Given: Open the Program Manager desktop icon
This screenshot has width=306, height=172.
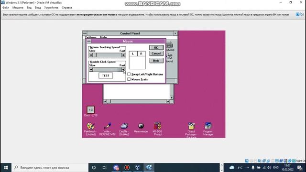Looking at the screenshot, I should tap(208, 126).
